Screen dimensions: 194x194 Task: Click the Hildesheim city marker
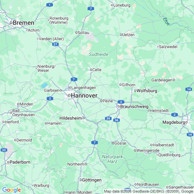click(83, 118)
